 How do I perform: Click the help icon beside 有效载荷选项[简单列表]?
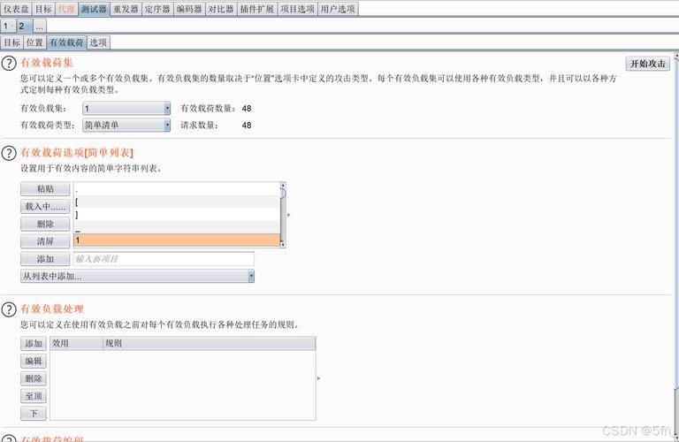pos(9,153)
